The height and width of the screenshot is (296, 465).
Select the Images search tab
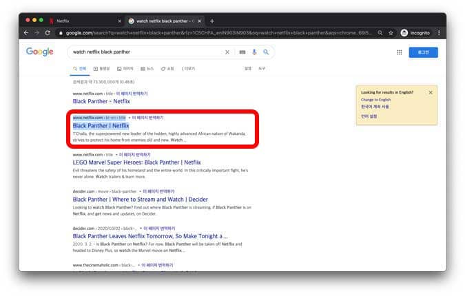(x=125, y=69)
